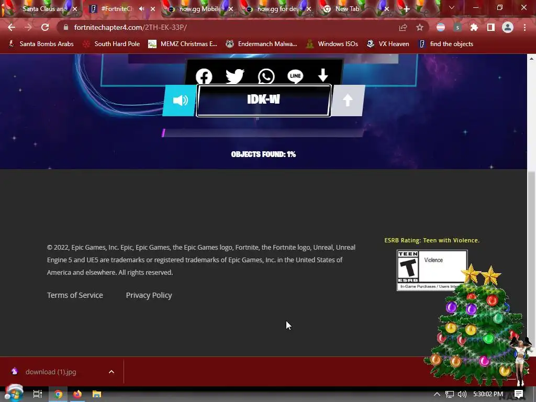Click the IDK-W code field
536x402 pixels.
pos(264,100)
